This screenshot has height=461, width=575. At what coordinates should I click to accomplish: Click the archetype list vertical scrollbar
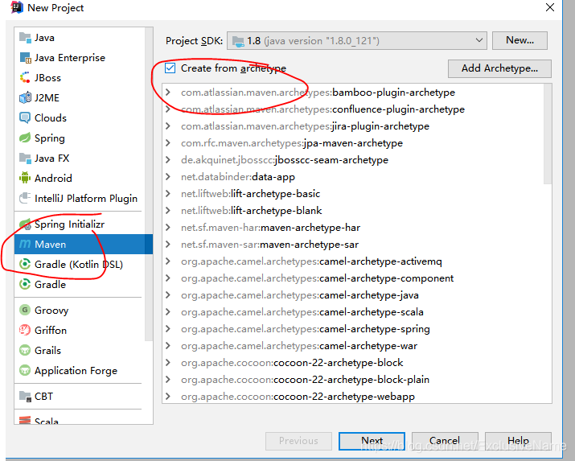[x=548, y=134]
